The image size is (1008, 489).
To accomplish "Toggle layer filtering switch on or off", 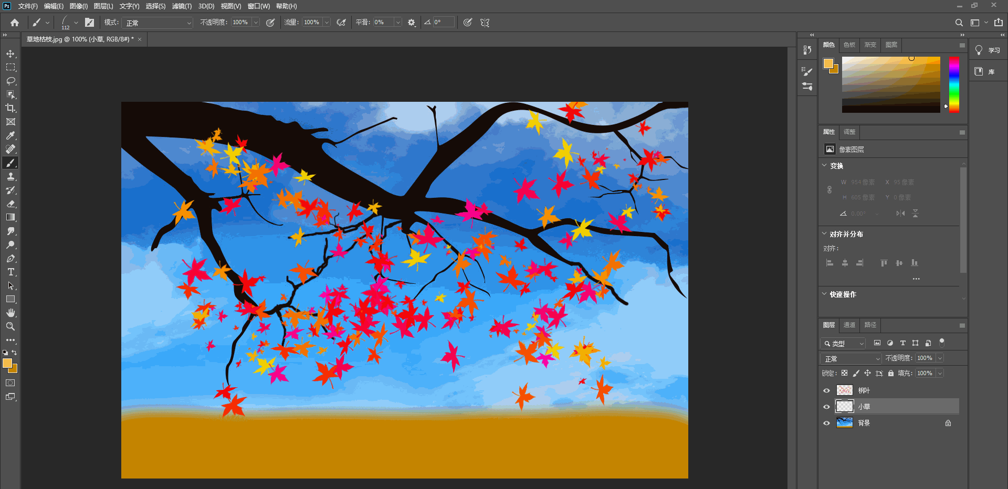I will coord(942,342).
